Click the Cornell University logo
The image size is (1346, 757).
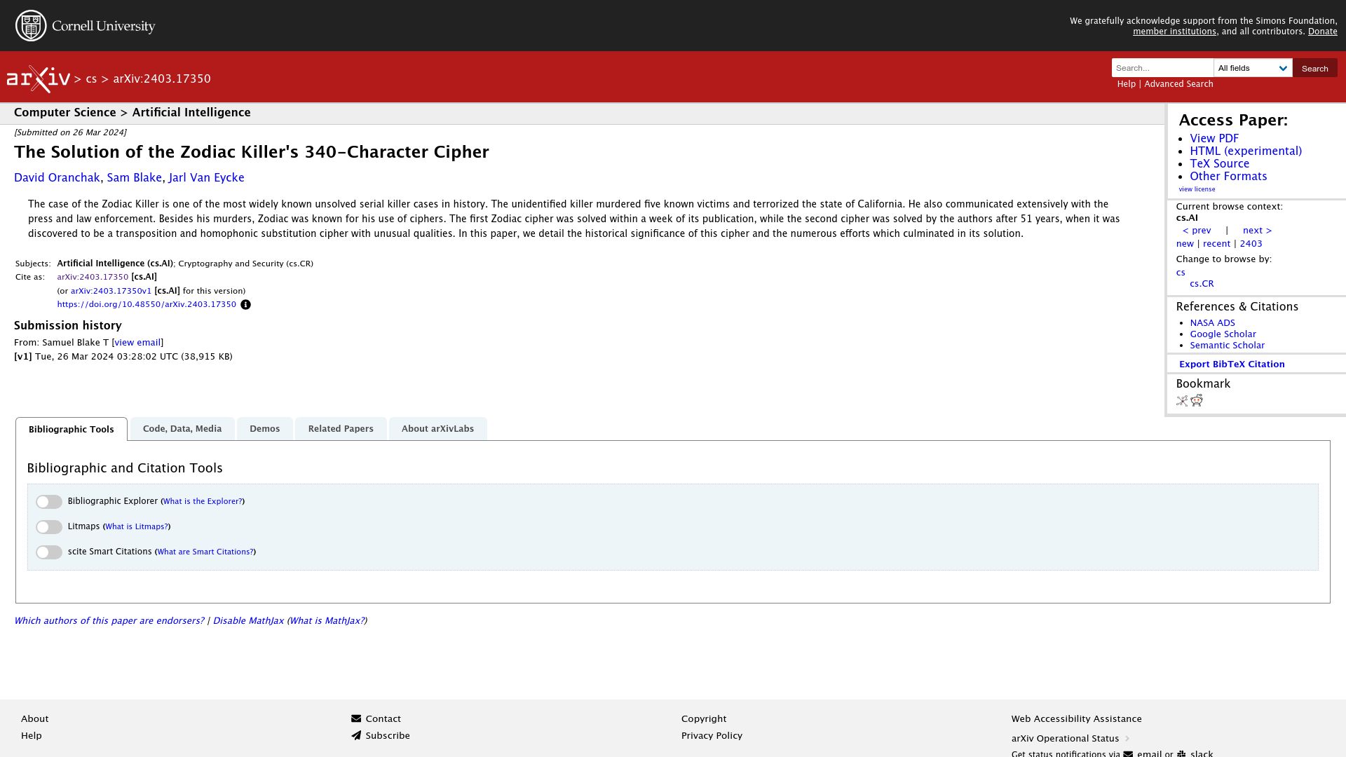(x=85, y=26)
